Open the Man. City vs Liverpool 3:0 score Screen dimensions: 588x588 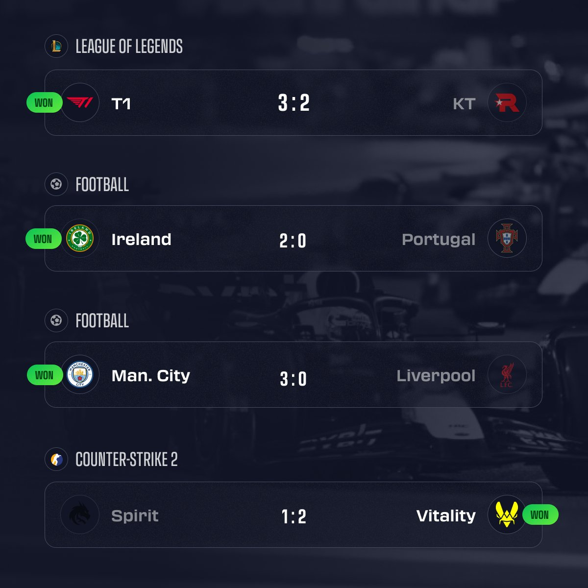point(294,379)
